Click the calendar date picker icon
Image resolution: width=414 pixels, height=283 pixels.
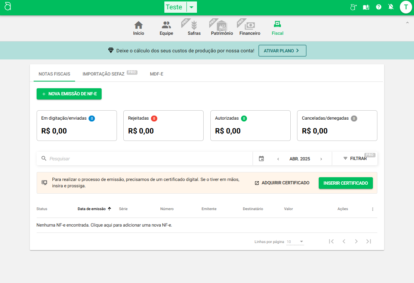(261, 159)
